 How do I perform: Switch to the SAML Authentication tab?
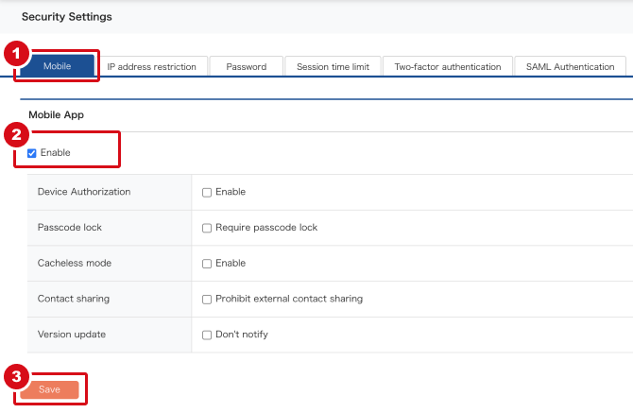(x=570, y=66)
